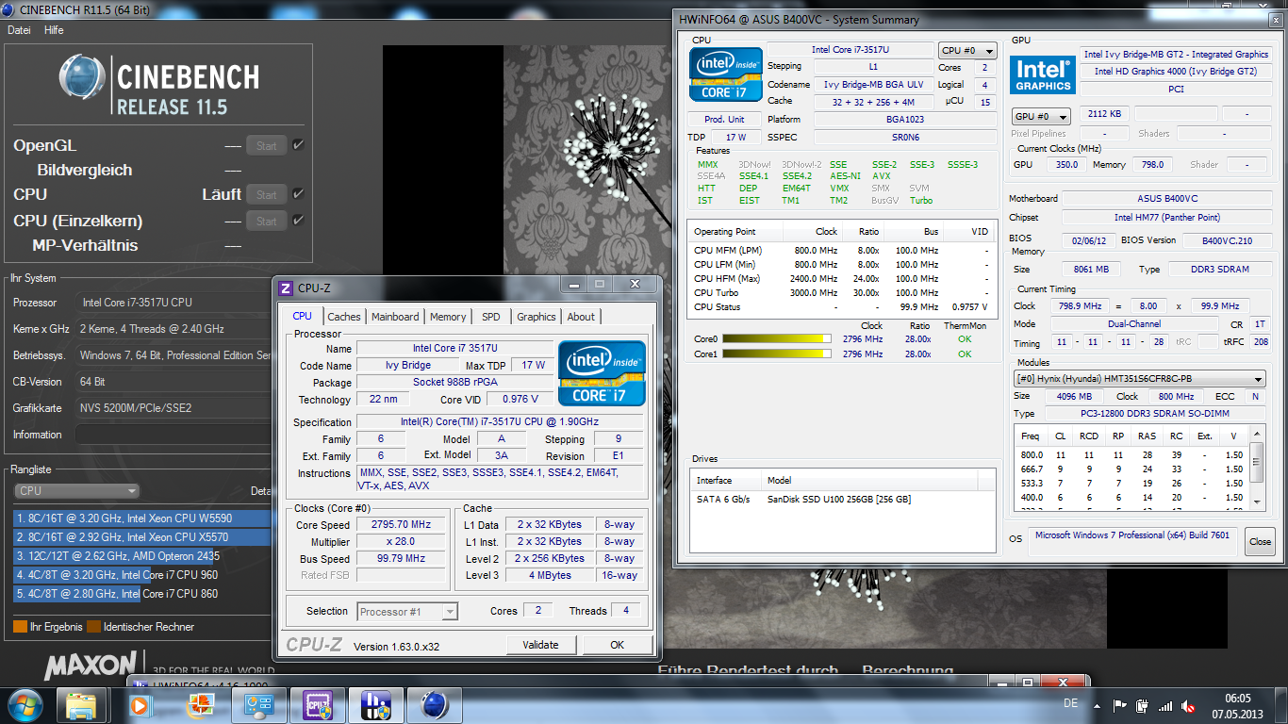Toggle the OpenGL test checkbox
The image size is (1288, 724).
(298, 145)
